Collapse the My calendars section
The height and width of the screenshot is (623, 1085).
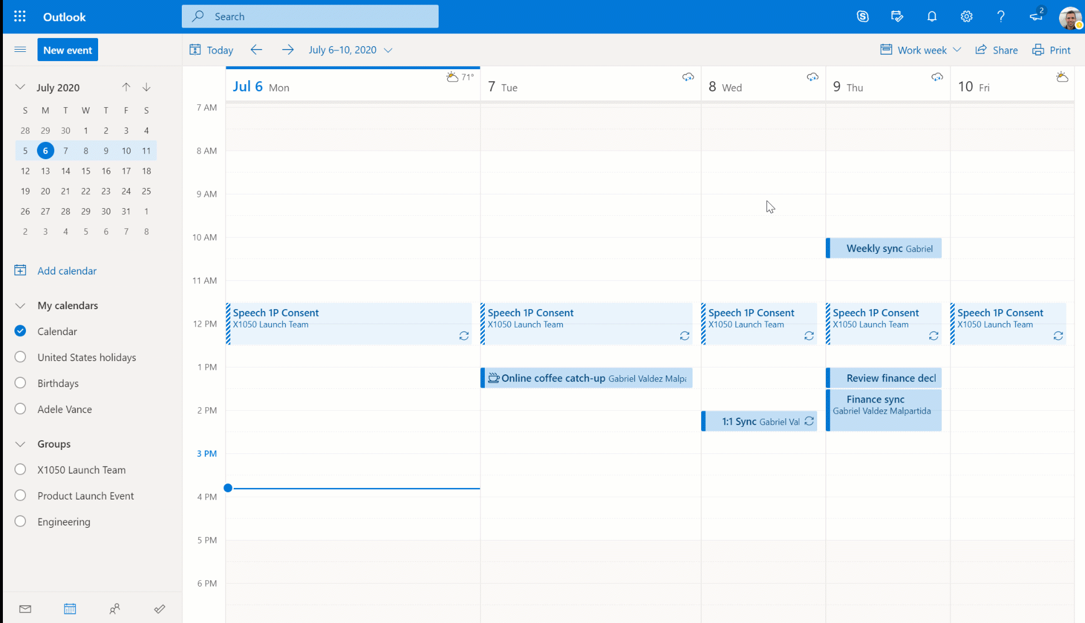pyautogui.click(x=20, y=305)
